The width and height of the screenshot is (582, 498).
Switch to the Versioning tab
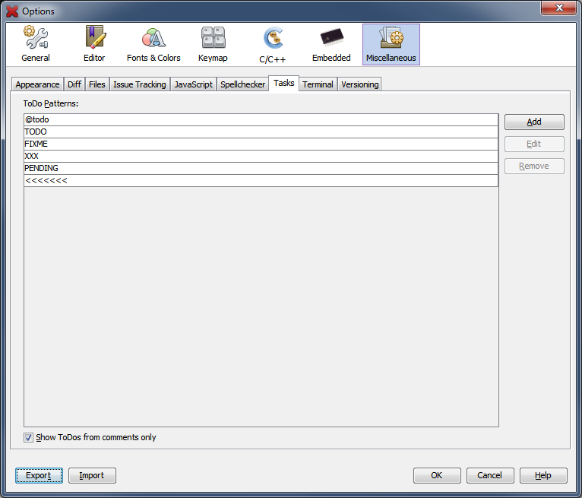pos(359,84)
